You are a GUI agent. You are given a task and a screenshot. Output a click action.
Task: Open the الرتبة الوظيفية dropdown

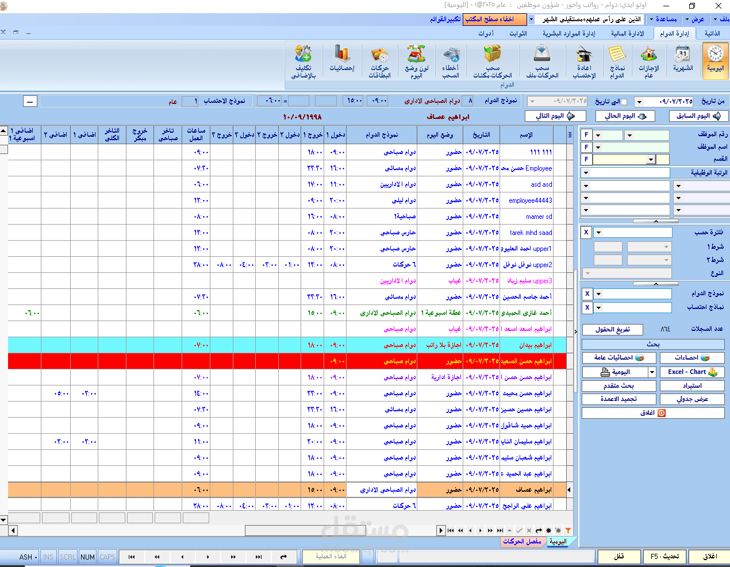pyautogui.click(x=586, y=172)
